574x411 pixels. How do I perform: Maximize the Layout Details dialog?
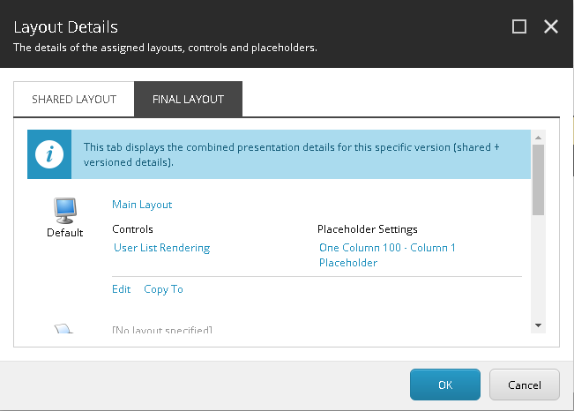[x=519, y=26]
